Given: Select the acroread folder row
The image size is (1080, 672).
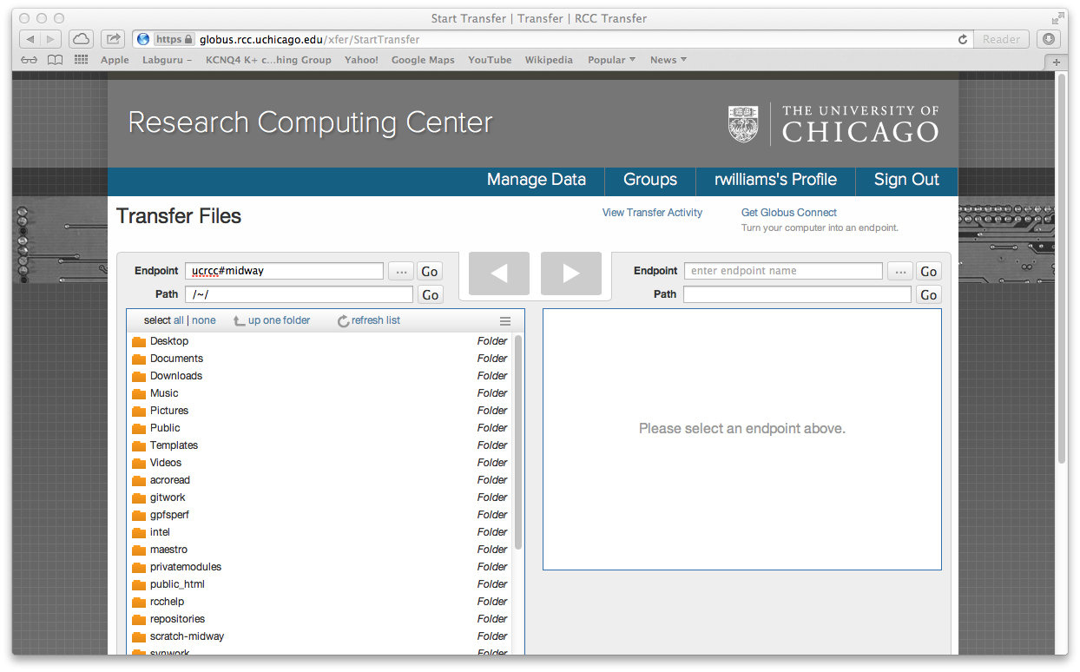Looking at the screenshot, I should pyautogui.click(x=320, y=480).
